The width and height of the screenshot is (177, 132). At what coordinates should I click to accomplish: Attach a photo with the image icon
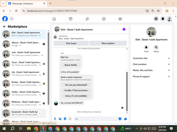coord(60,119)
